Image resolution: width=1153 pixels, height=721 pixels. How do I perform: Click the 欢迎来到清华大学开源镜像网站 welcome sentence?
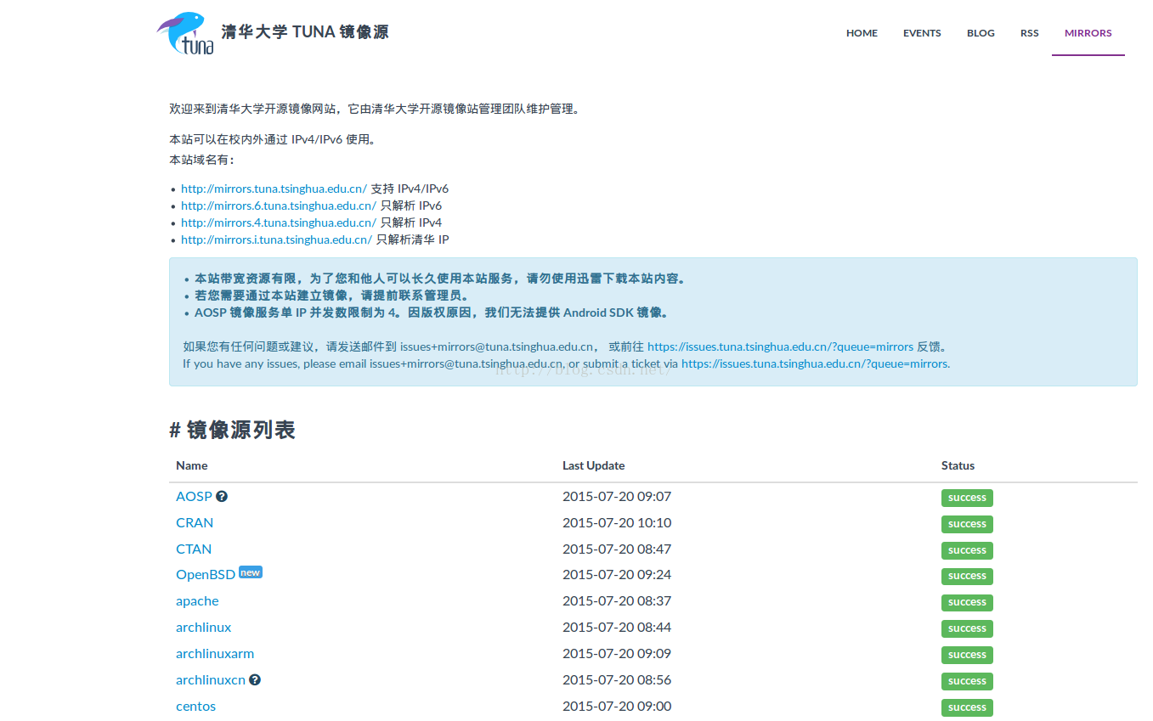point(375,109)
